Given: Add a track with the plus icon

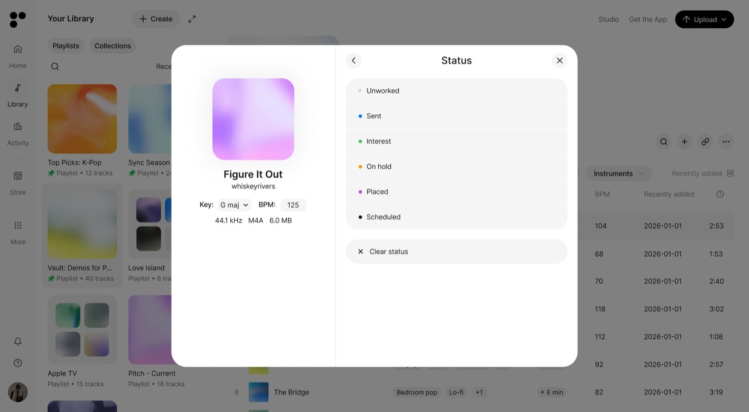Looking at the screenshot, I should click(x=685, y=142).
